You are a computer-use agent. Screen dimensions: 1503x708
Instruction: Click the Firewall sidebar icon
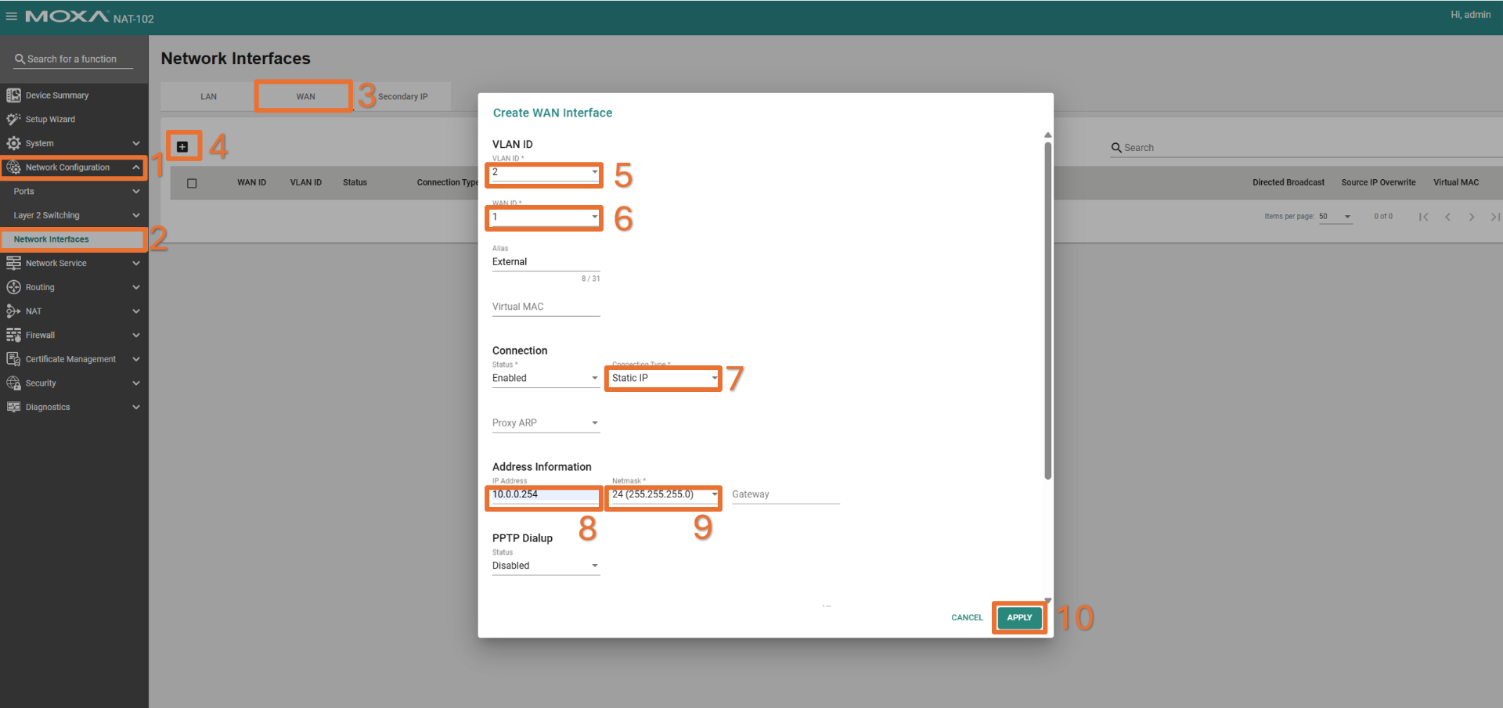click(x=13, y=335)
